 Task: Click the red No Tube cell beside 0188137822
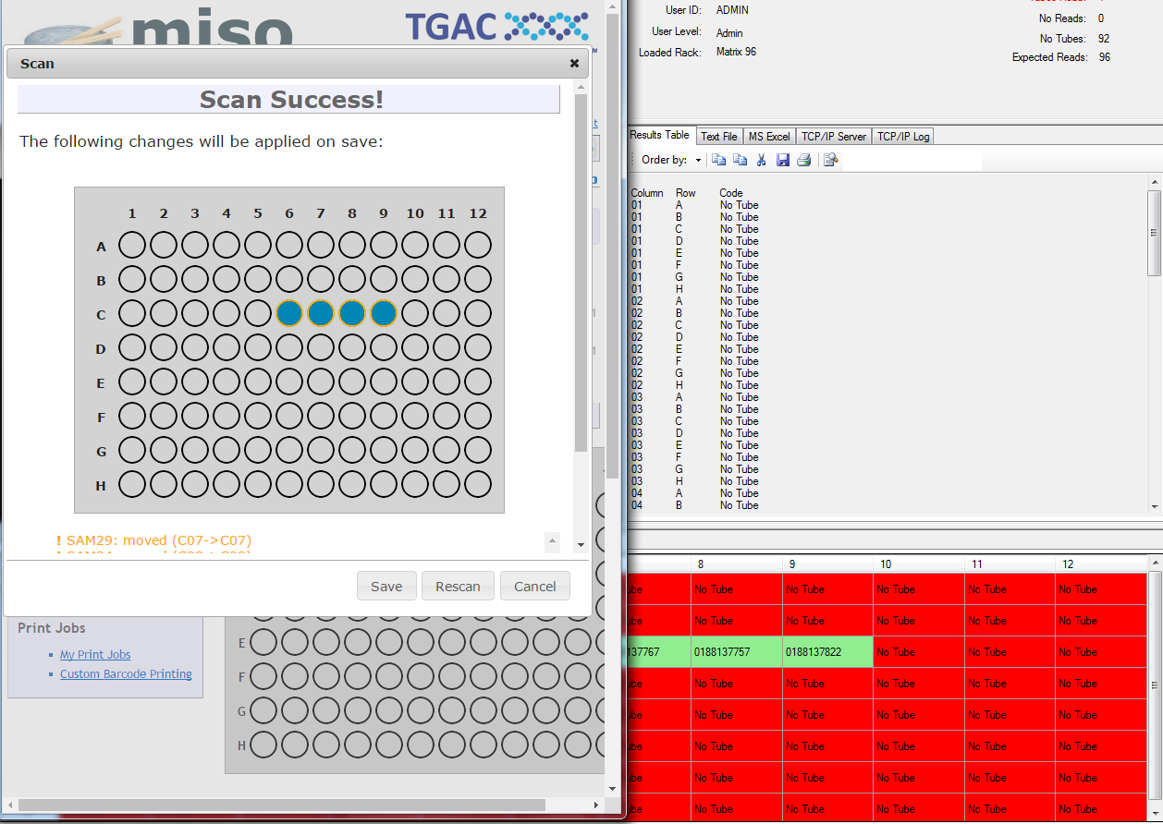[x=918, y=652]
